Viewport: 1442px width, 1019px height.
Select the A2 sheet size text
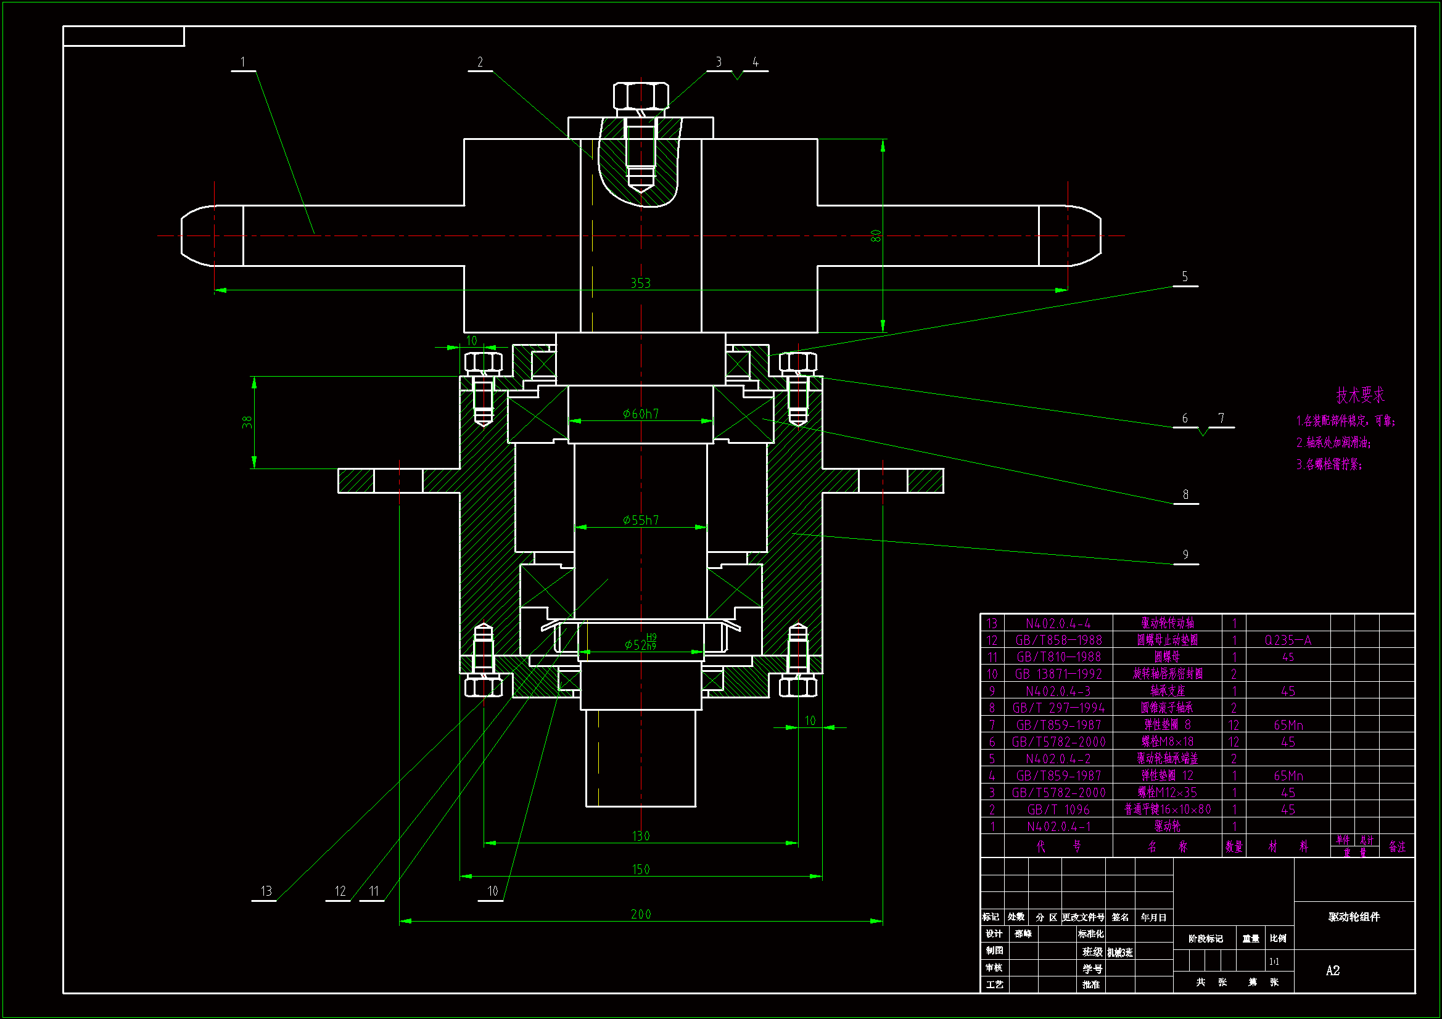(1332, 971)
